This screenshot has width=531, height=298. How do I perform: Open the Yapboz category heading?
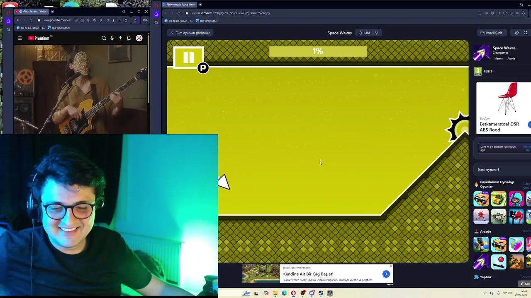(485, 277)
